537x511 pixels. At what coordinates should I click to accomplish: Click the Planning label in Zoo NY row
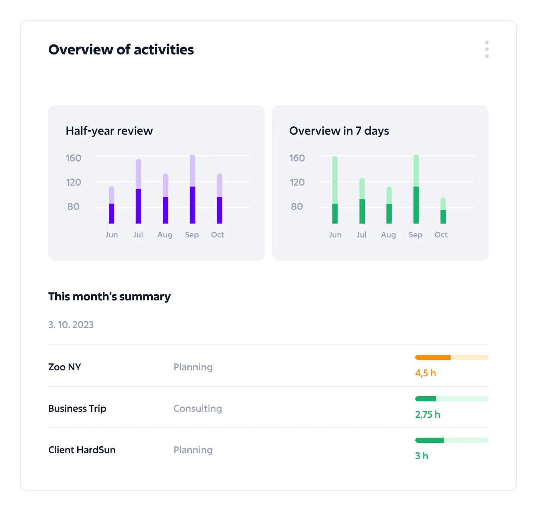tap(193, 367)
